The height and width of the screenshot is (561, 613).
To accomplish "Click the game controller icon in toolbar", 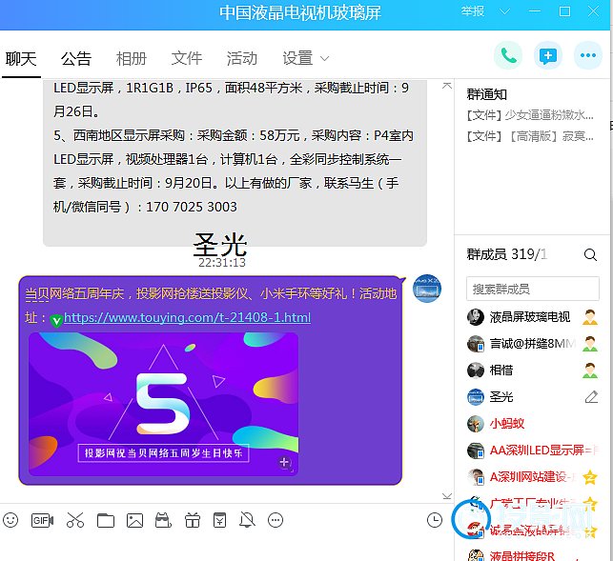I will tap(163, 520).
